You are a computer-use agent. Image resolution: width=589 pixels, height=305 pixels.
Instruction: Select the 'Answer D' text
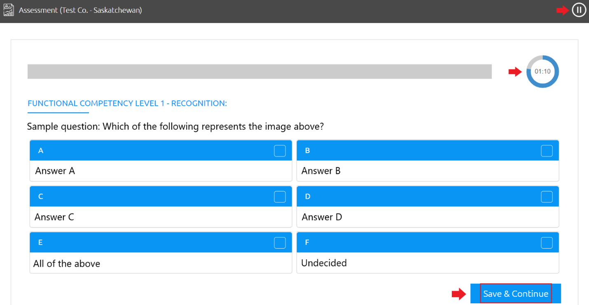click(x=322, y=217)
